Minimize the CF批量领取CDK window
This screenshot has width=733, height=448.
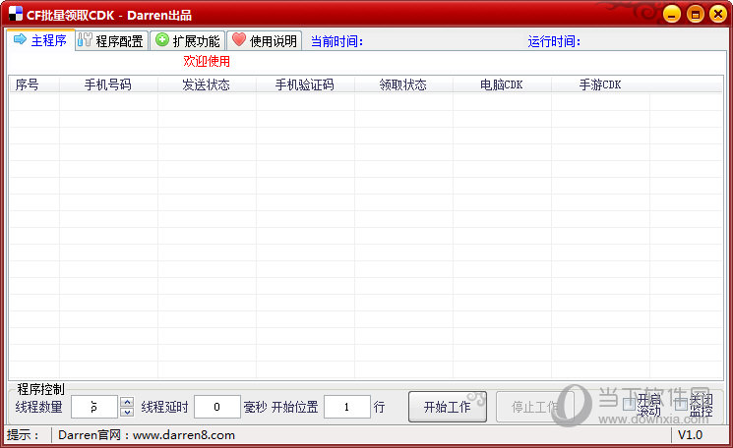[672, 14]
